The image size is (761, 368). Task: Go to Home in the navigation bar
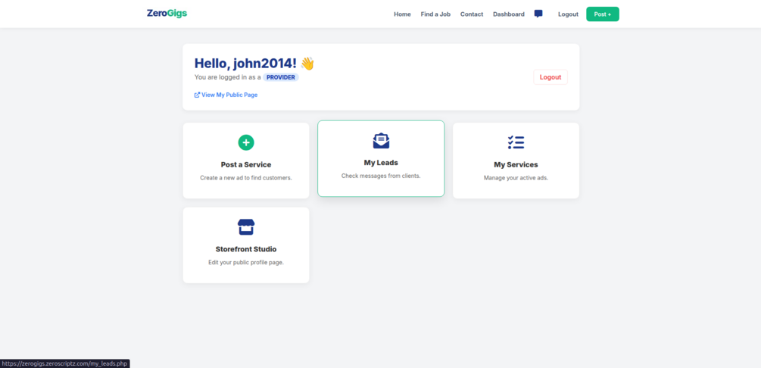tap(402, 14)
